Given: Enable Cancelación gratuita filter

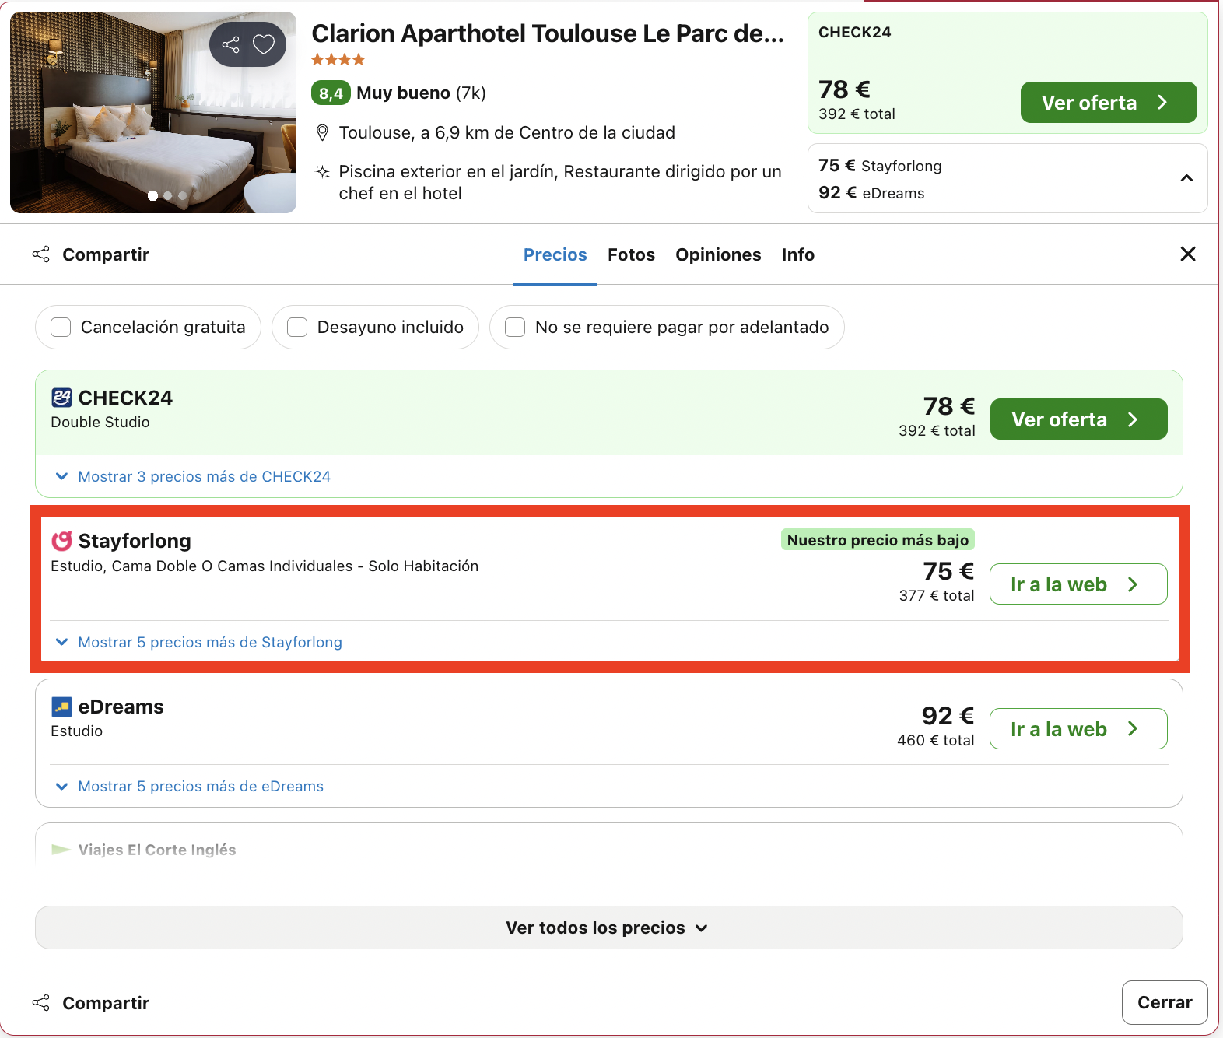Looking at the screenshot, I should coord(148,327).
